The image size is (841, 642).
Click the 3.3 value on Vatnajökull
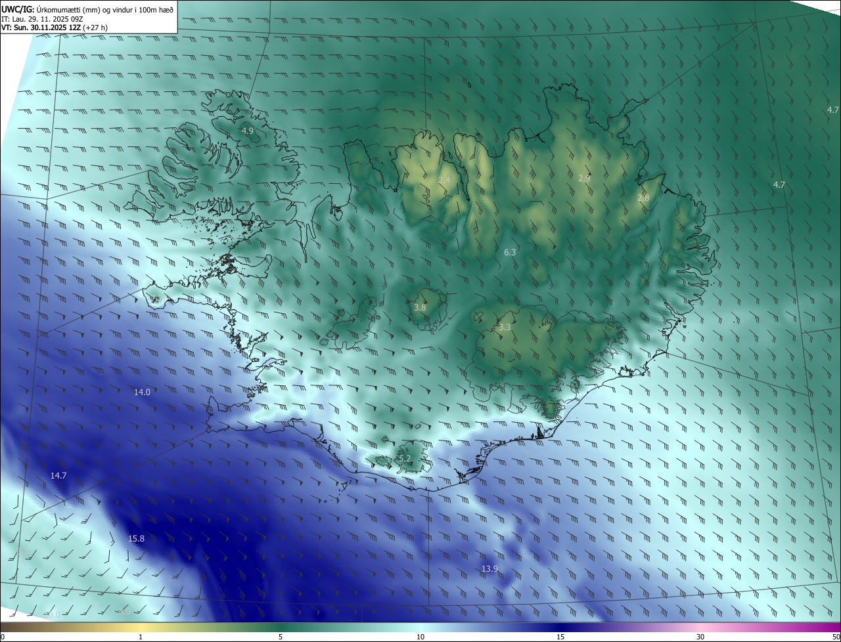coord(505,327)
